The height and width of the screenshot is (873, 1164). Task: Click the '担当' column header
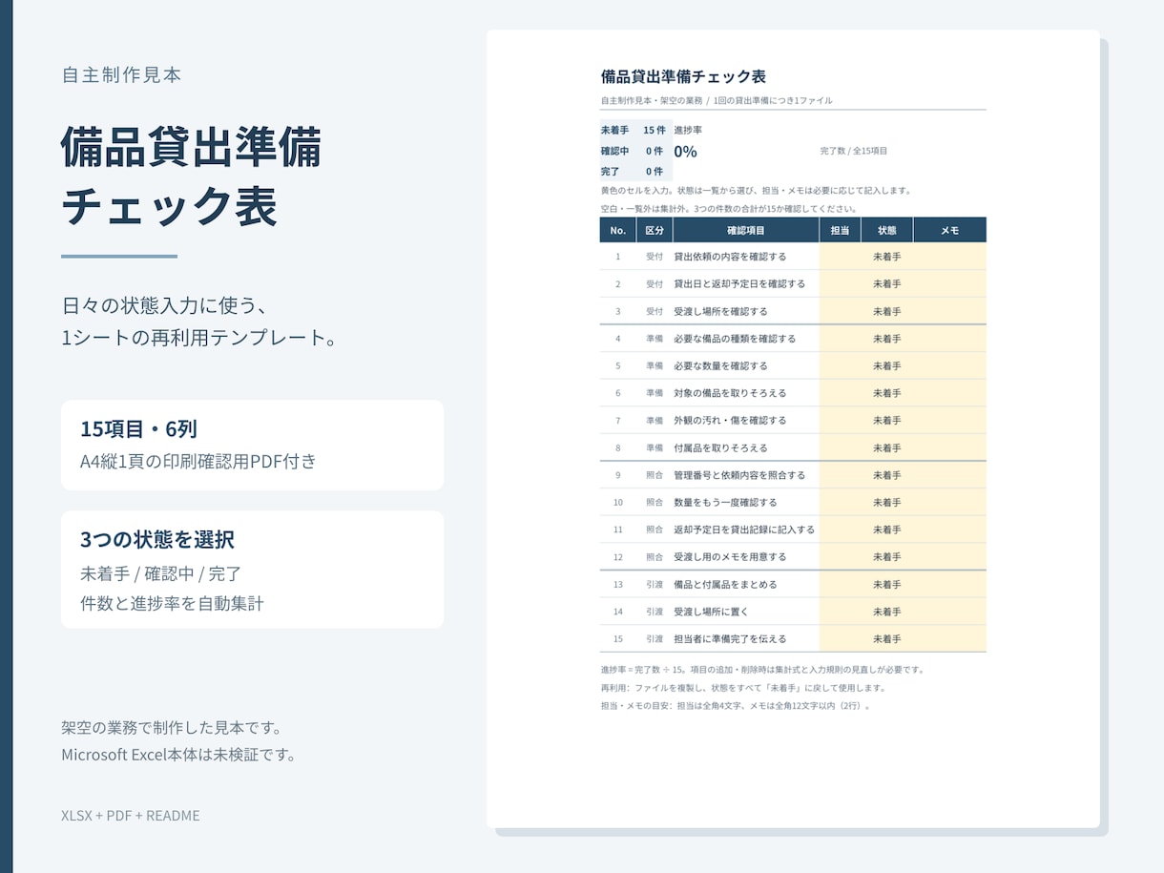click(x=840, y=230)
